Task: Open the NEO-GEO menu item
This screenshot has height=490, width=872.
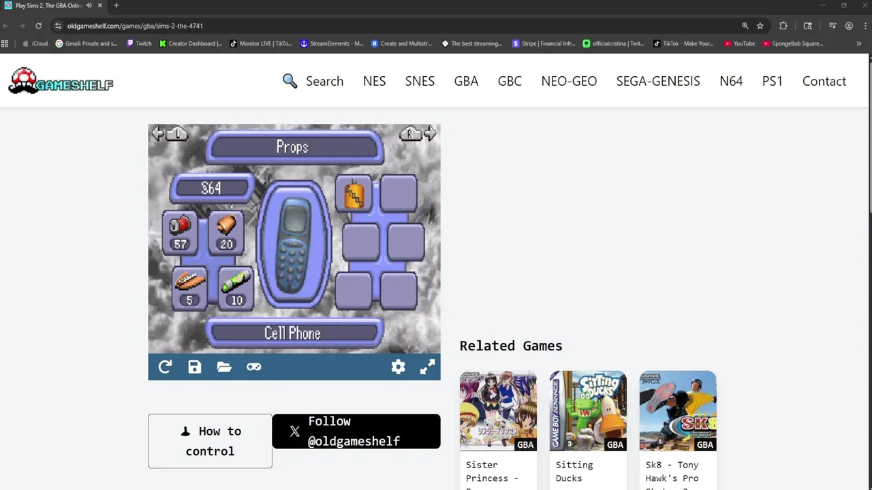Action: 569,81
